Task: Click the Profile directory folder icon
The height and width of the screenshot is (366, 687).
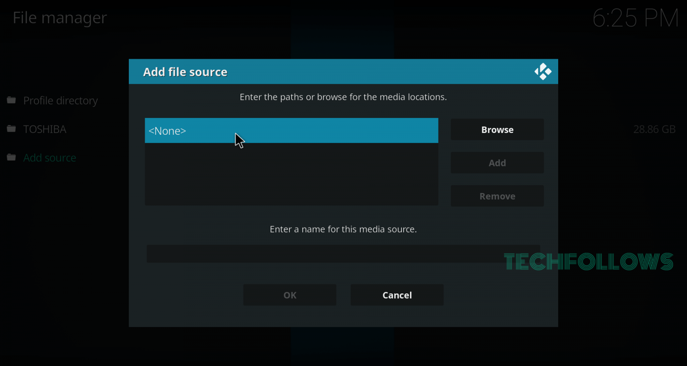Action: [12, 100]
